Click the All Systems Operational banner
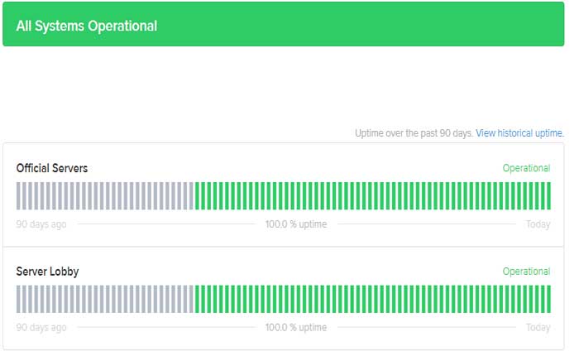 [x=284, y=25]
